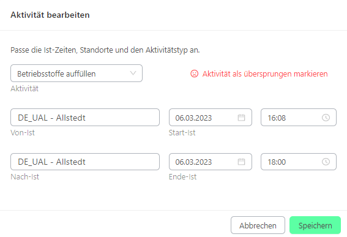Open the clock icon next to 16:08
Image resolution: width=347 pixels, height=237 pixels.
[326, 118]
